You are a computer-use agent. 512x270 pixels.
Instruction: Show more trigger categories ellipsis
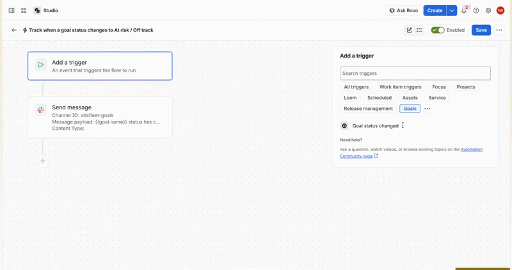click(427, 108)
